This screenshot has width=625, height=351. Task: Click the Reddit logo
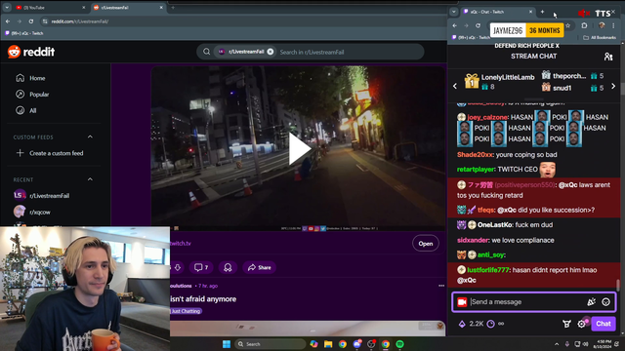[31, 52]
